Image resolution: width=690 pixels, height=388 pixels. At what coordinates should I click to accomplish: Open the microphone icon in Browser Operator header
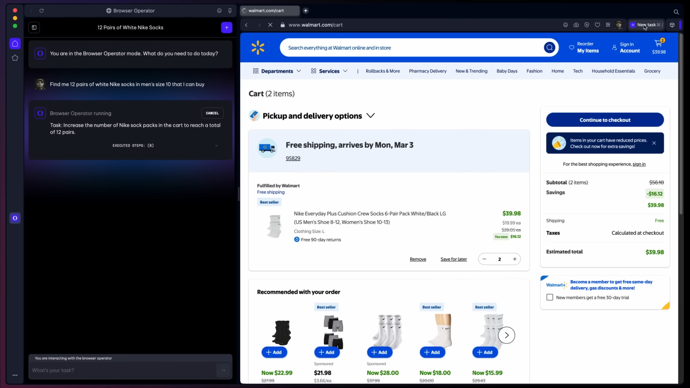230,11
